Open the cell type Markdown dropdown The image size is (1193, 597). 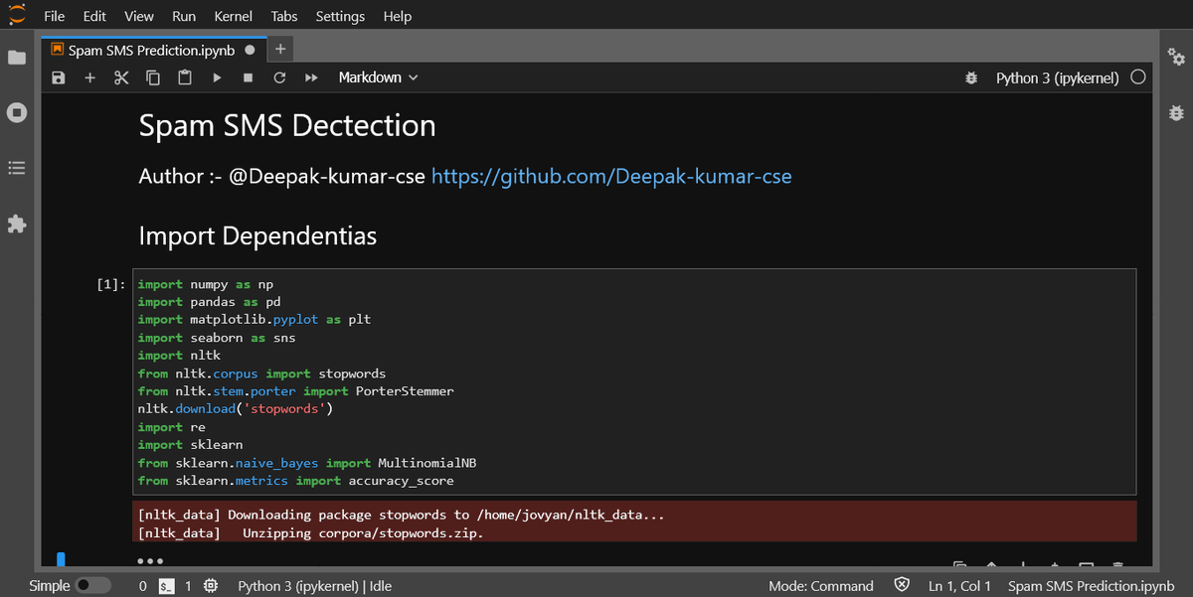point(378,77)
